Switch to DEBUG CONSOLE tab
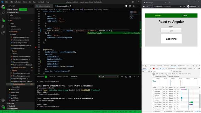Viewport: 201px width, 113px height. coord(62,77)
